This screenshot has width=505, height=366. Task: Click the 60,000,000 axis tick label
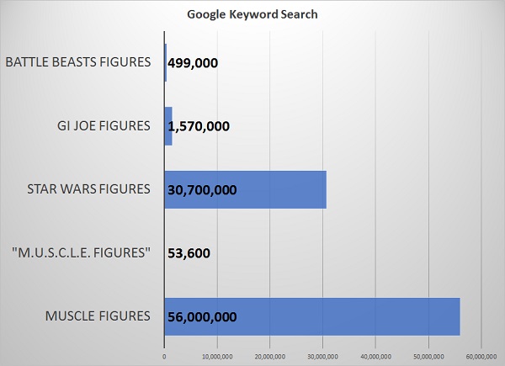click(481, 357)
